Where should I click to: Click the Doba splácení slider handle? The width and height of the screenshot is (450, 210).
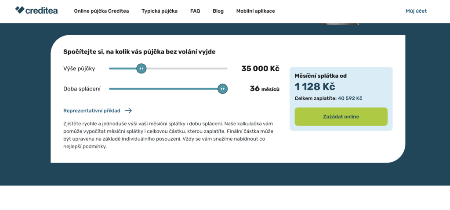click(222, 89)
